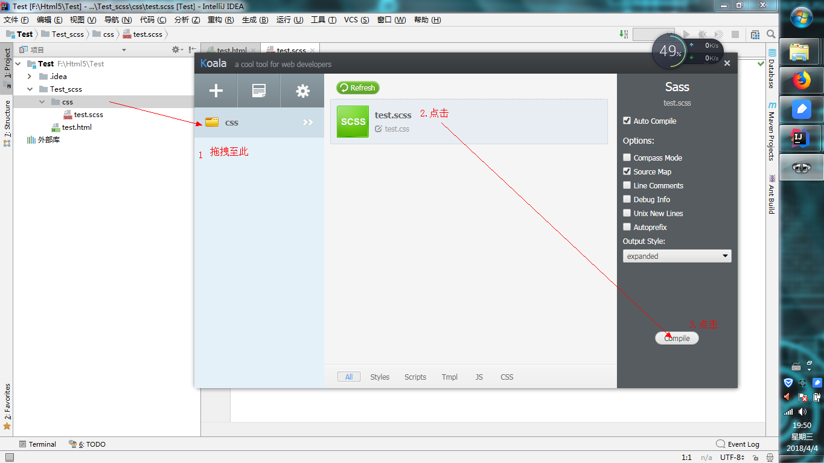
Task: Enable the Line Comments checkbox
Action: (x=627, y=185)
